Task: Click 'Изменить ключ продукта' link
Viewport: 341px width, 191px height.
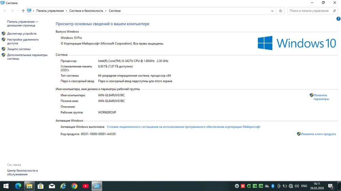Action: point(318,134)
